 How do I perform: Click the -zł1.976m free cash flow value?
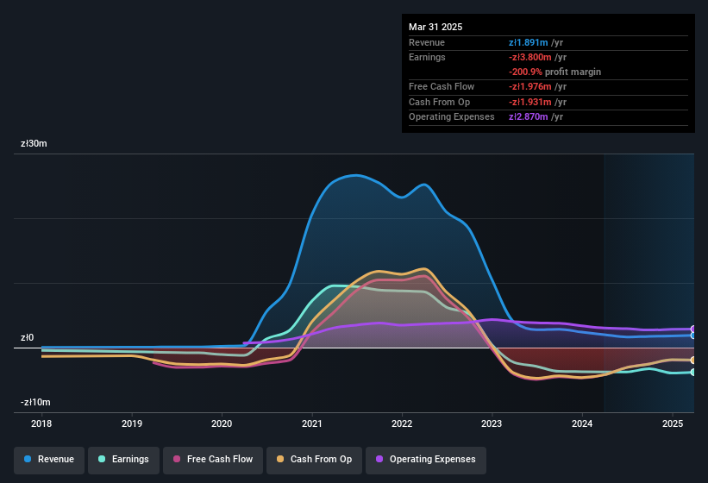tap(530, 86)
